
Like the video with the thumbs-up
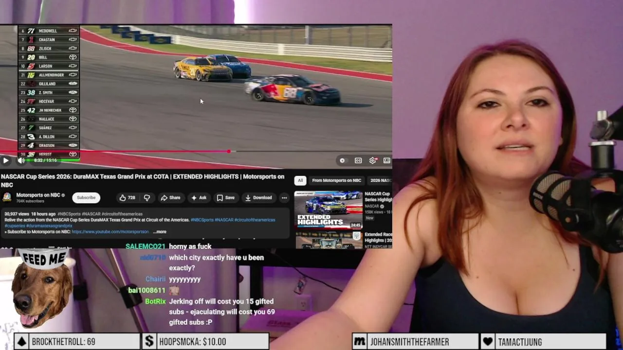[x=128, y=198]
